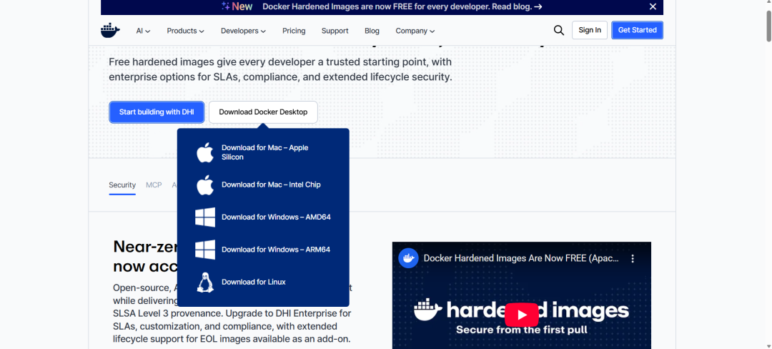Open the Read blog banner link
This screenshot has width=772, height=349.
coord(518,6)
